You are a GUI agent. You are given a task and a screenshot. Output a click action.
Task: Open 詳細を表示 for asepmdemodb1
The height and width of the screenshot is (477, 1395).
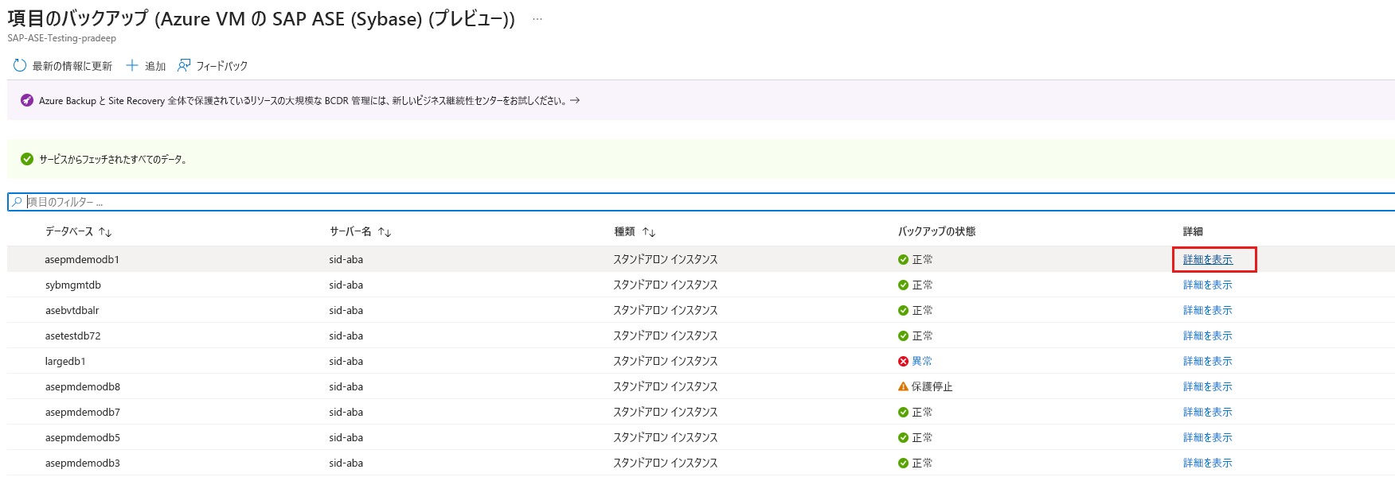point(1208,259)
